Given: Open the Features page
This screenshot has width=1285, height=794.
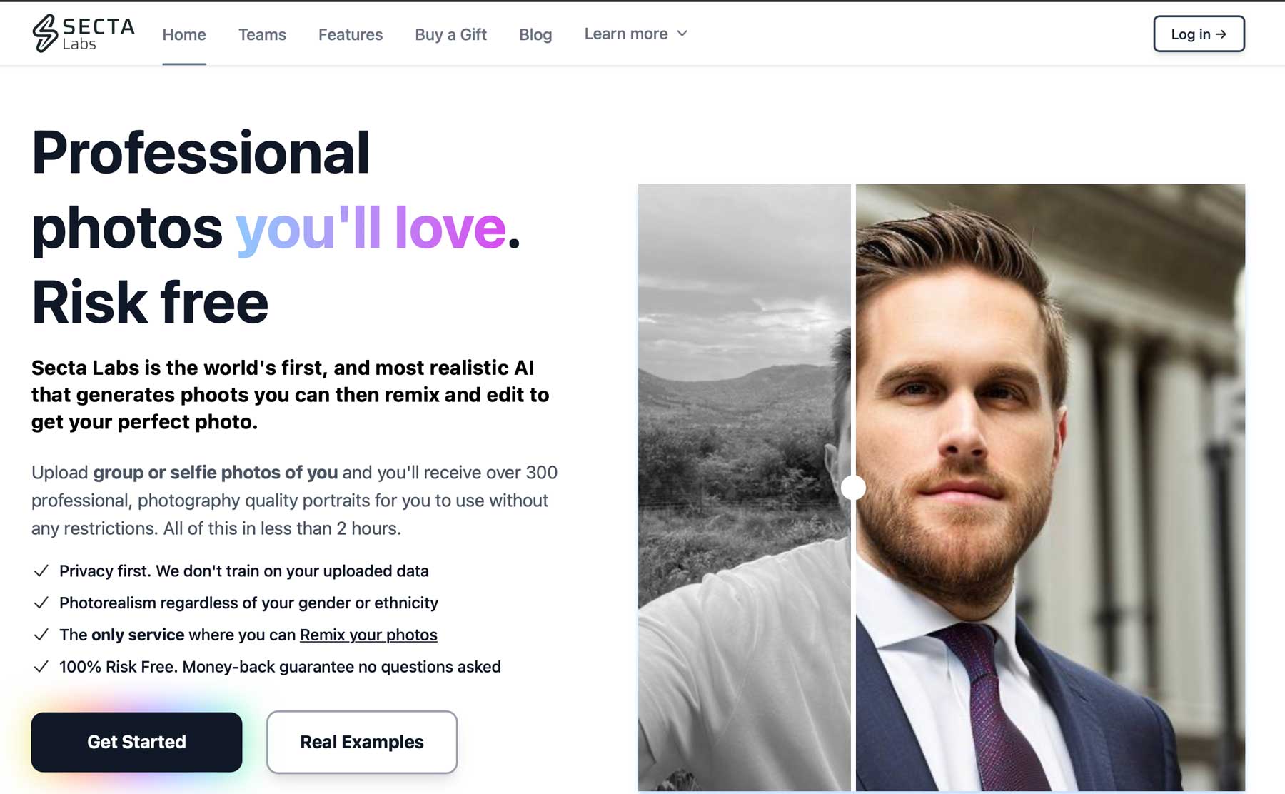Looking at the screenshot, I should pyautogui.click(x=351, y=34).
